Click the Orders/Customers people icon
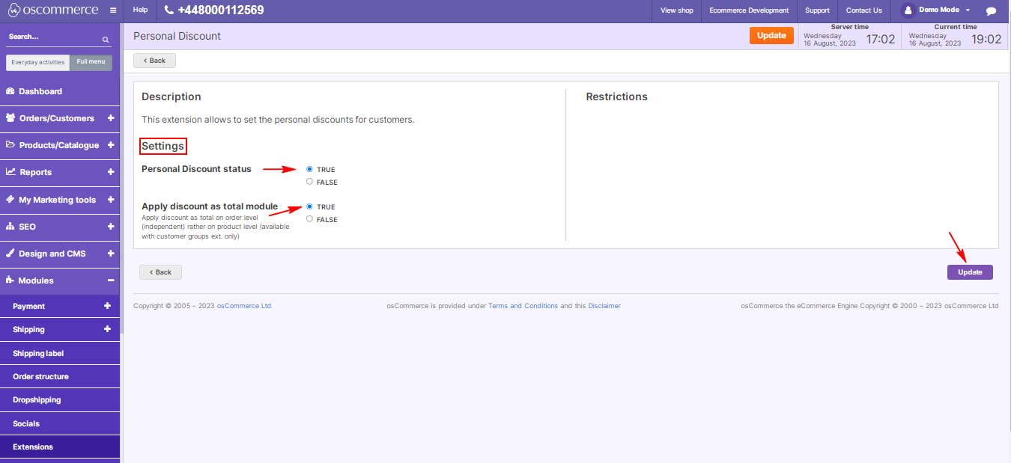 (10, 118)
